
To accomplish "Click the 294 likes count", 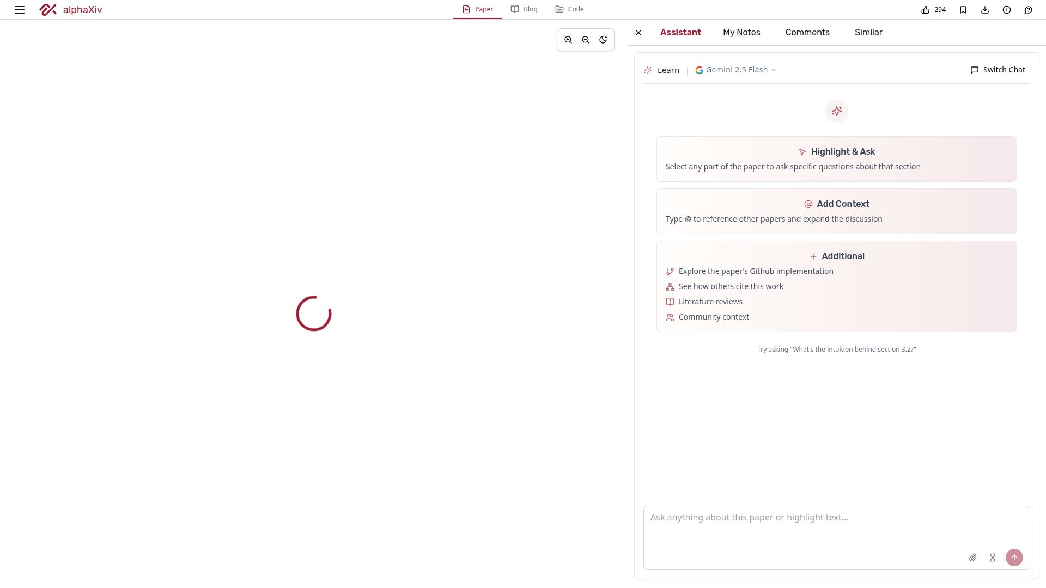I will point(940,10).
